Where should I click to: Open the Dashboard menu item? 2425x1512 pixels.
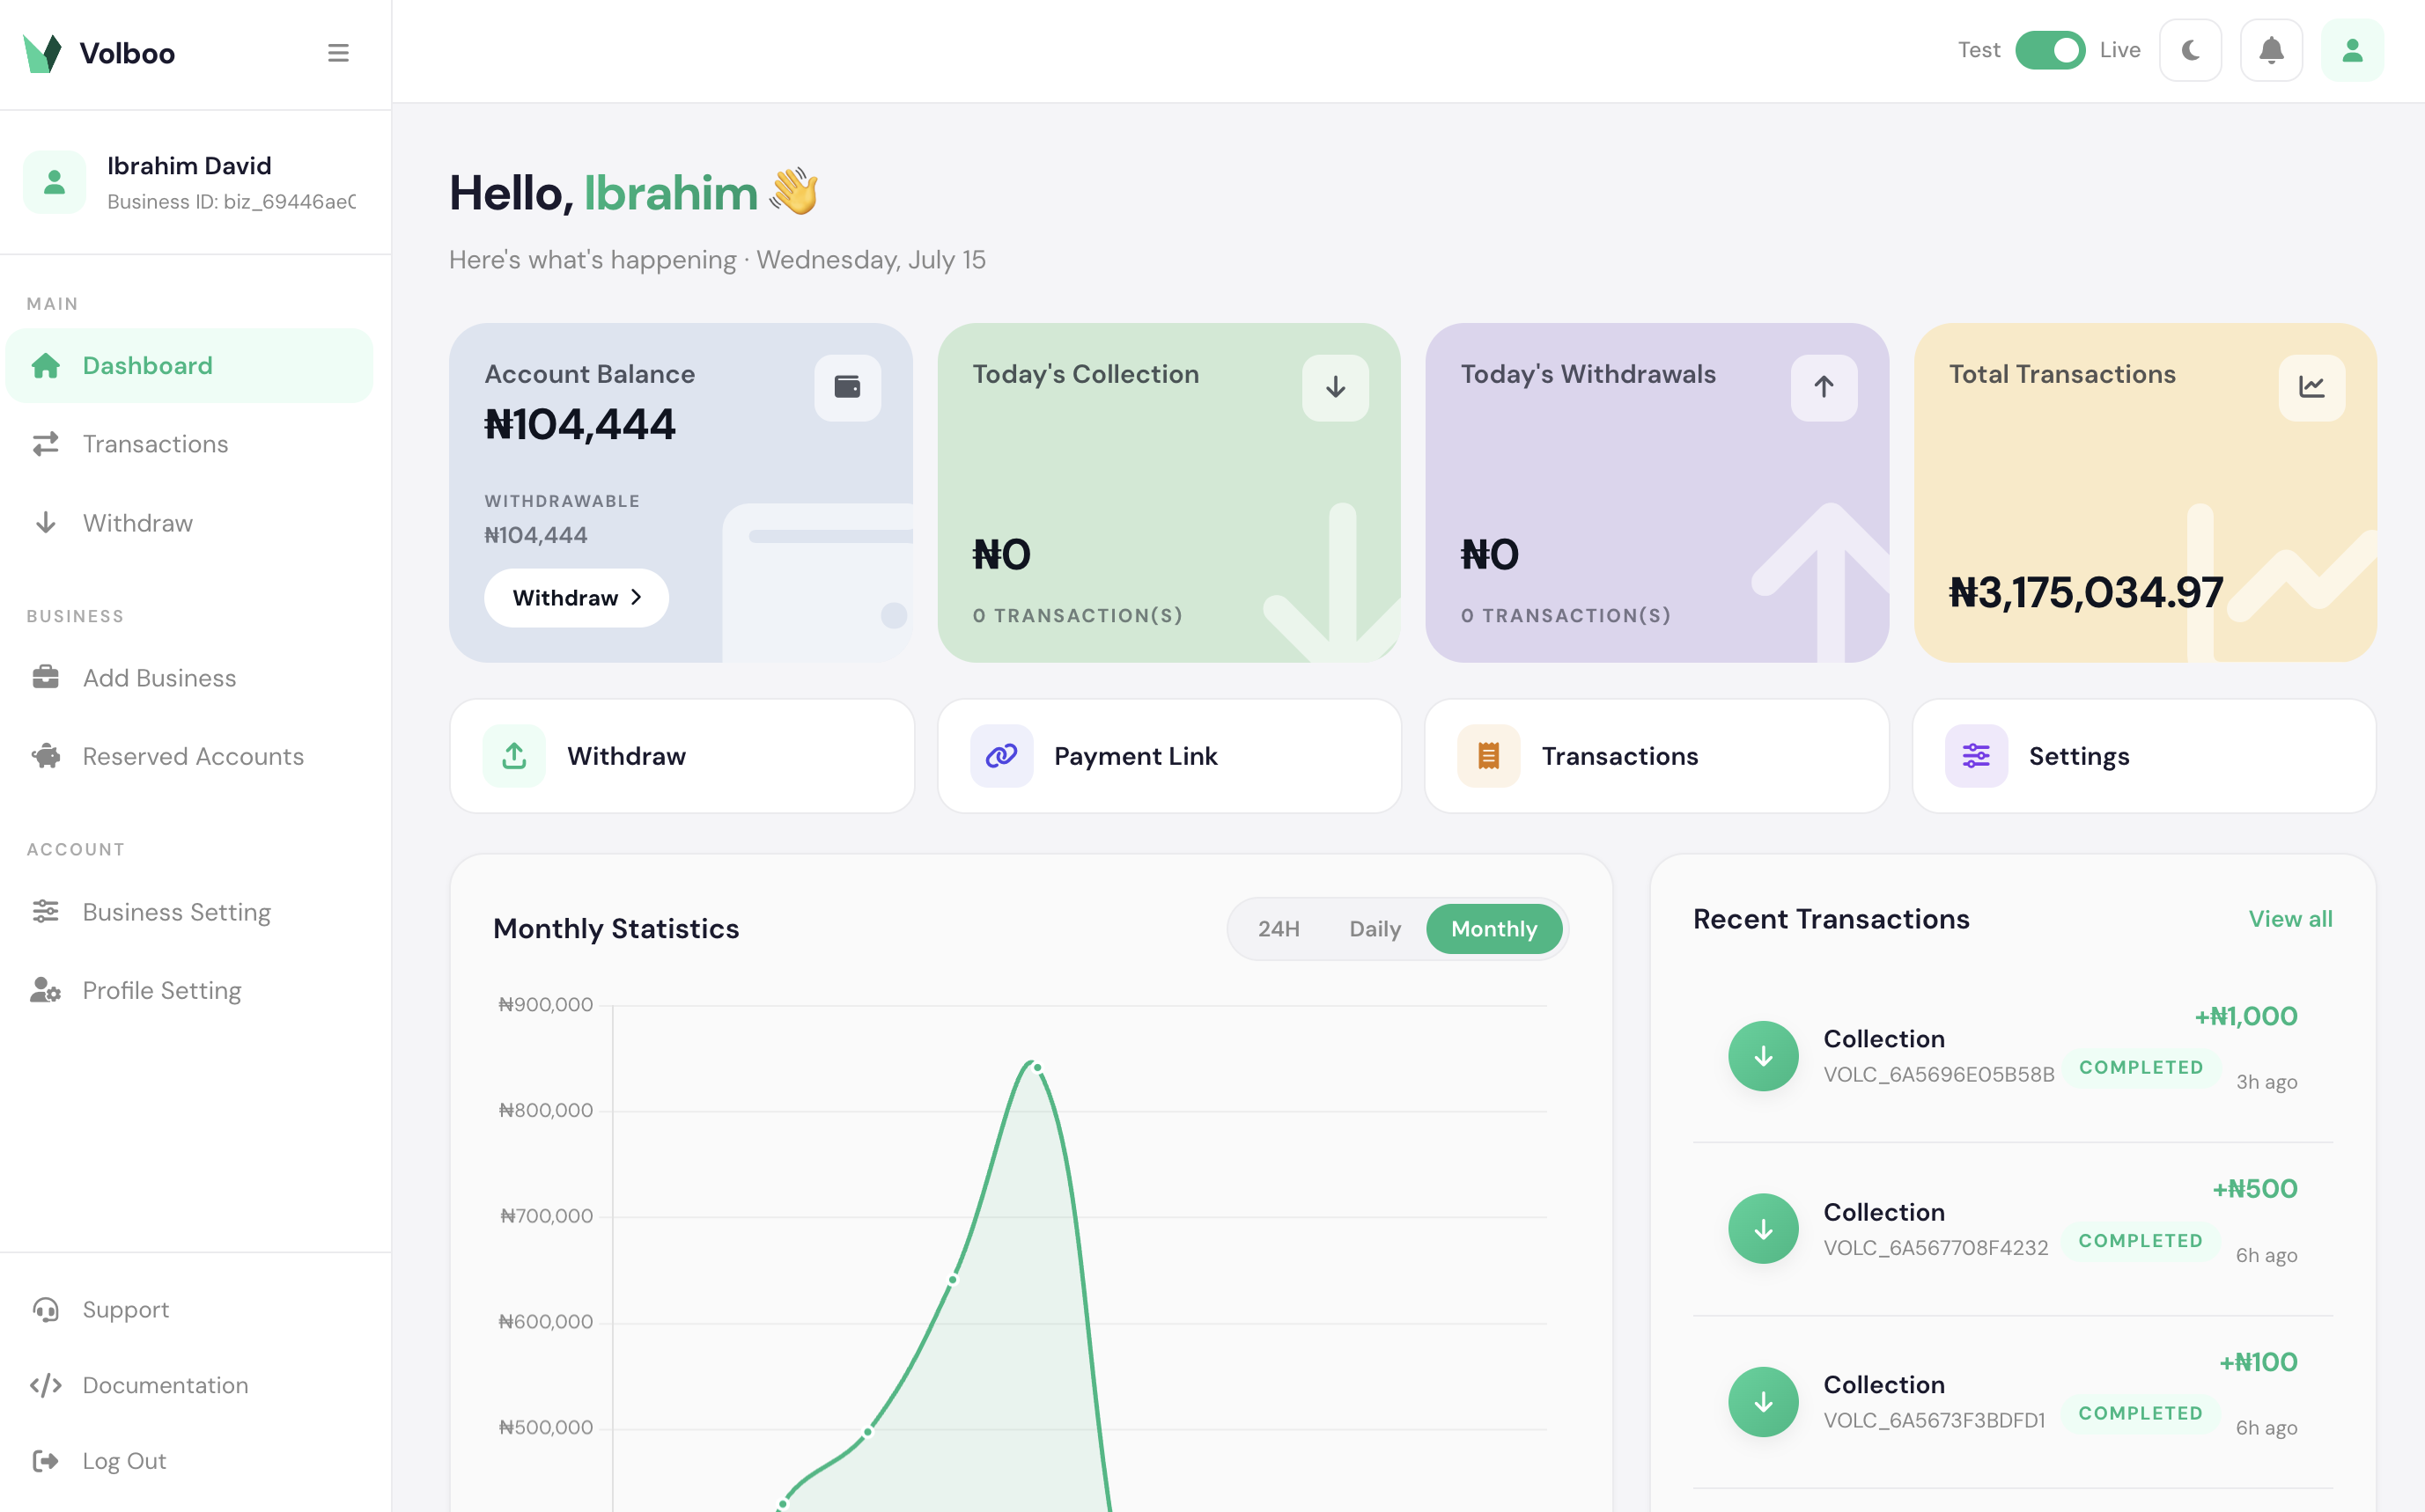click(x=189, y=365)
